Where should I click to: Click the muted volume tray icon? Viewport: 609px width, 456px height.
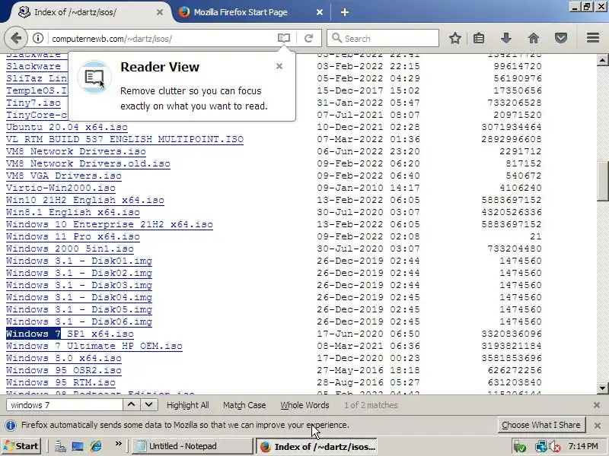555,447
